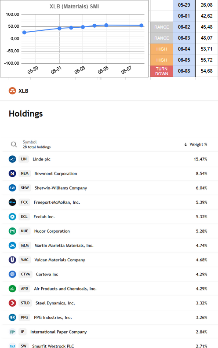The image size is (218, 348).
Task: Focus the Symbol search field
Action: click(36, 144)
